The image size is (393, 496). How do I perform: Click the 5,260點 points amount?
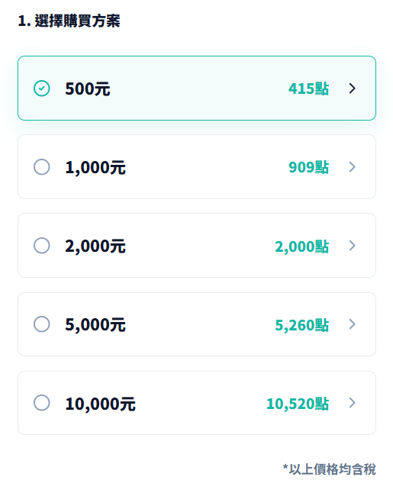(302, 325)
